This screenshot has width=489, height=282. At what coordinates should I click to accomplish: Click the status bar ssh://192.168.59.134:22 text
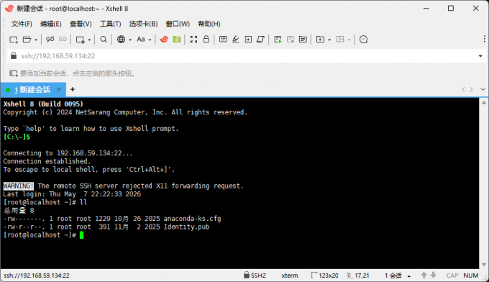pyautogui.click(x=37, y=276)
